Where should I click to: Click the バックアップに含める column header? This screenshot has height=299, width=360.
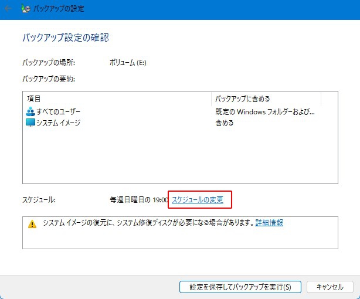(x=266, y=98)
